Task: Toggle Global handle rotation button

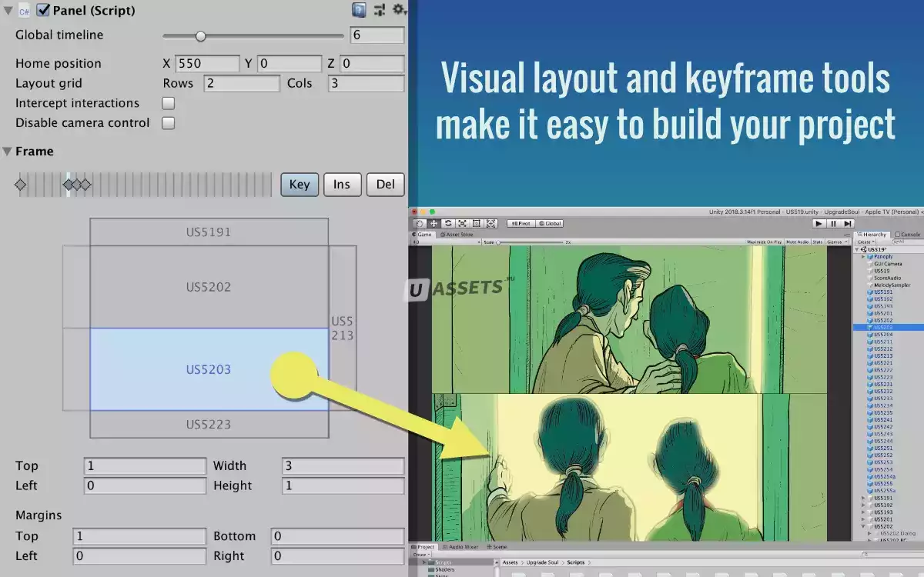Action: pos(550,224)
